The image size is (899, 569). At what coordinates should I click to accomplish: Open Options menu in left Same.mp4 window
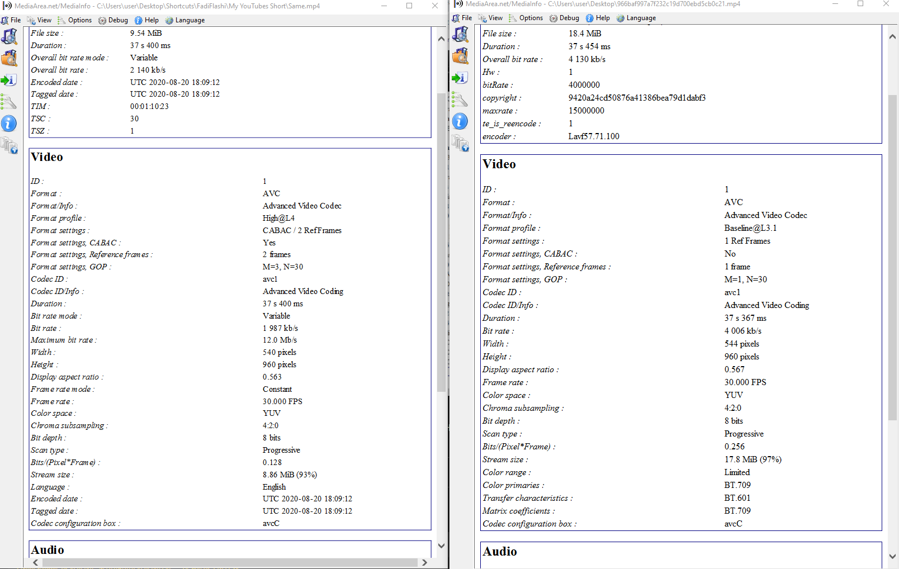[75, 20]
